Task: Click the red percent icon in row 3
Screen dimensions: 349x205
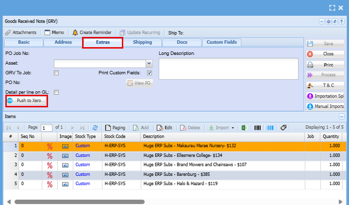Action: (x=50, y=165)
